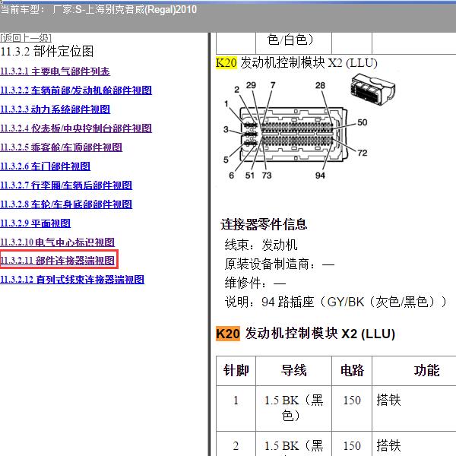Click the 说明：94 路插座 description
This screenshot has height=456, width=456.
[335, 302]
